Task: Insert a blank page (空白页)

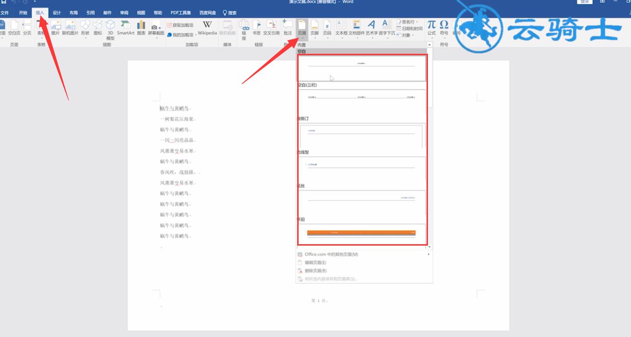Action: (14, 28)
